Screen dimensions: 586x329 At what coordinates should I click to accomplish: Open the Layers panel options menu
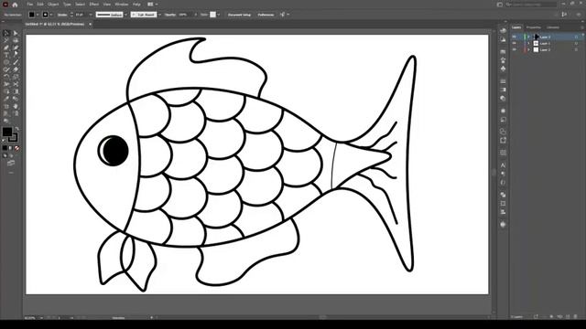click(x=582, y=27)
